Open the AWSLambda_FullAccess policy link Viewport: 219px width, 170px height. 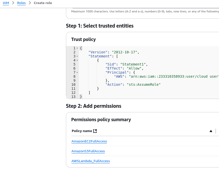[x=90, y=161]
